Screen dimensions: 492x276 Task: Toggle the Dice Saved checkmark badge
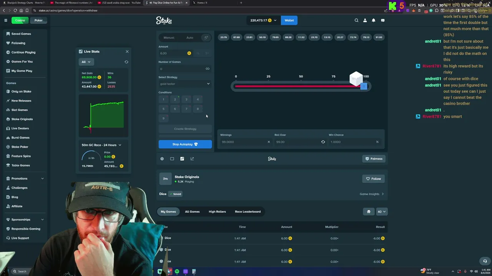click(175, 194)
